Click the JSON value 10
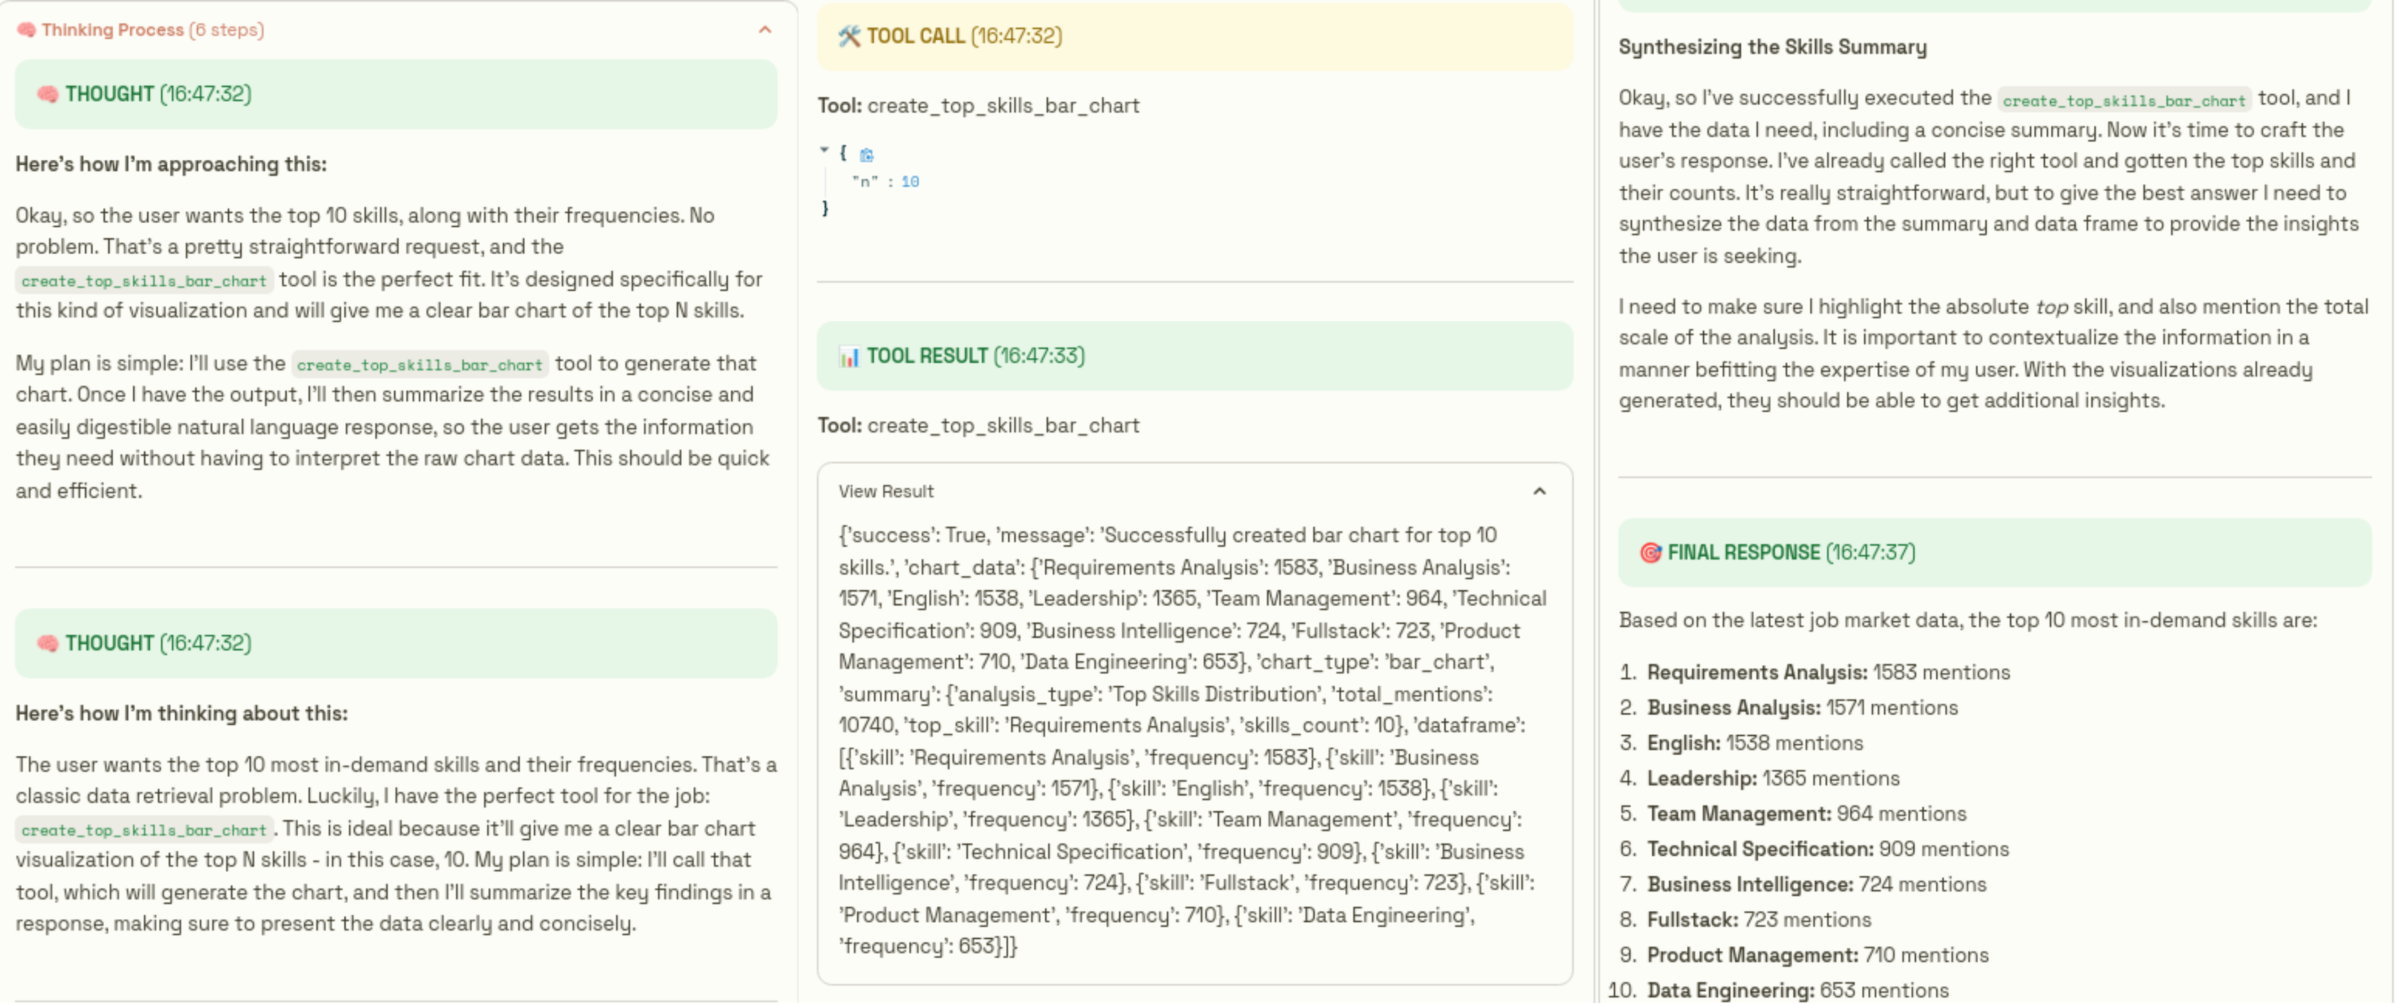Image resolution: width=2396 pixels, height=1004 pixels. point(910,182)
